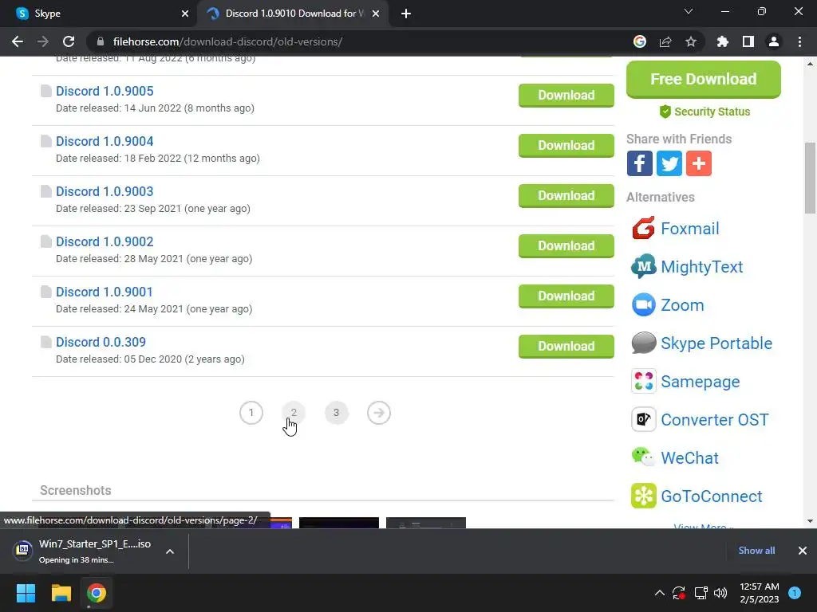The width and height of the screenshot is (817, 612).
Task: Go to page 1 of old versions
Action: tap(251, 413)
